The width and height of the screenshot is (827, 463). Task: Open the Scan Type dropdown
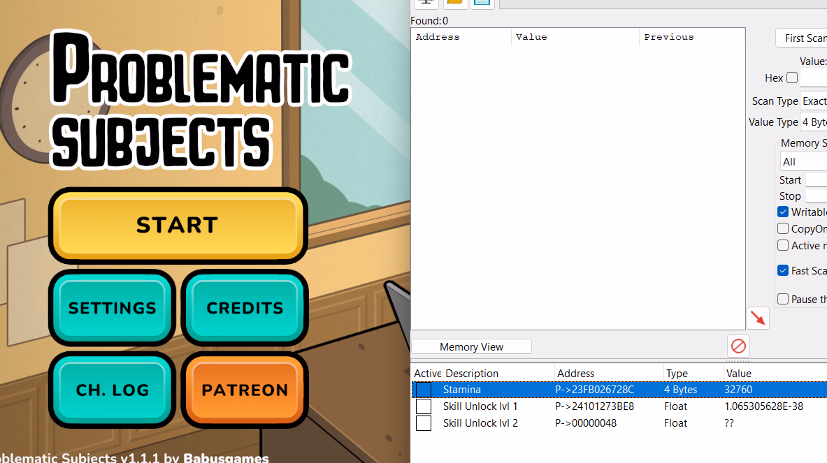click(x=814, y=101)
